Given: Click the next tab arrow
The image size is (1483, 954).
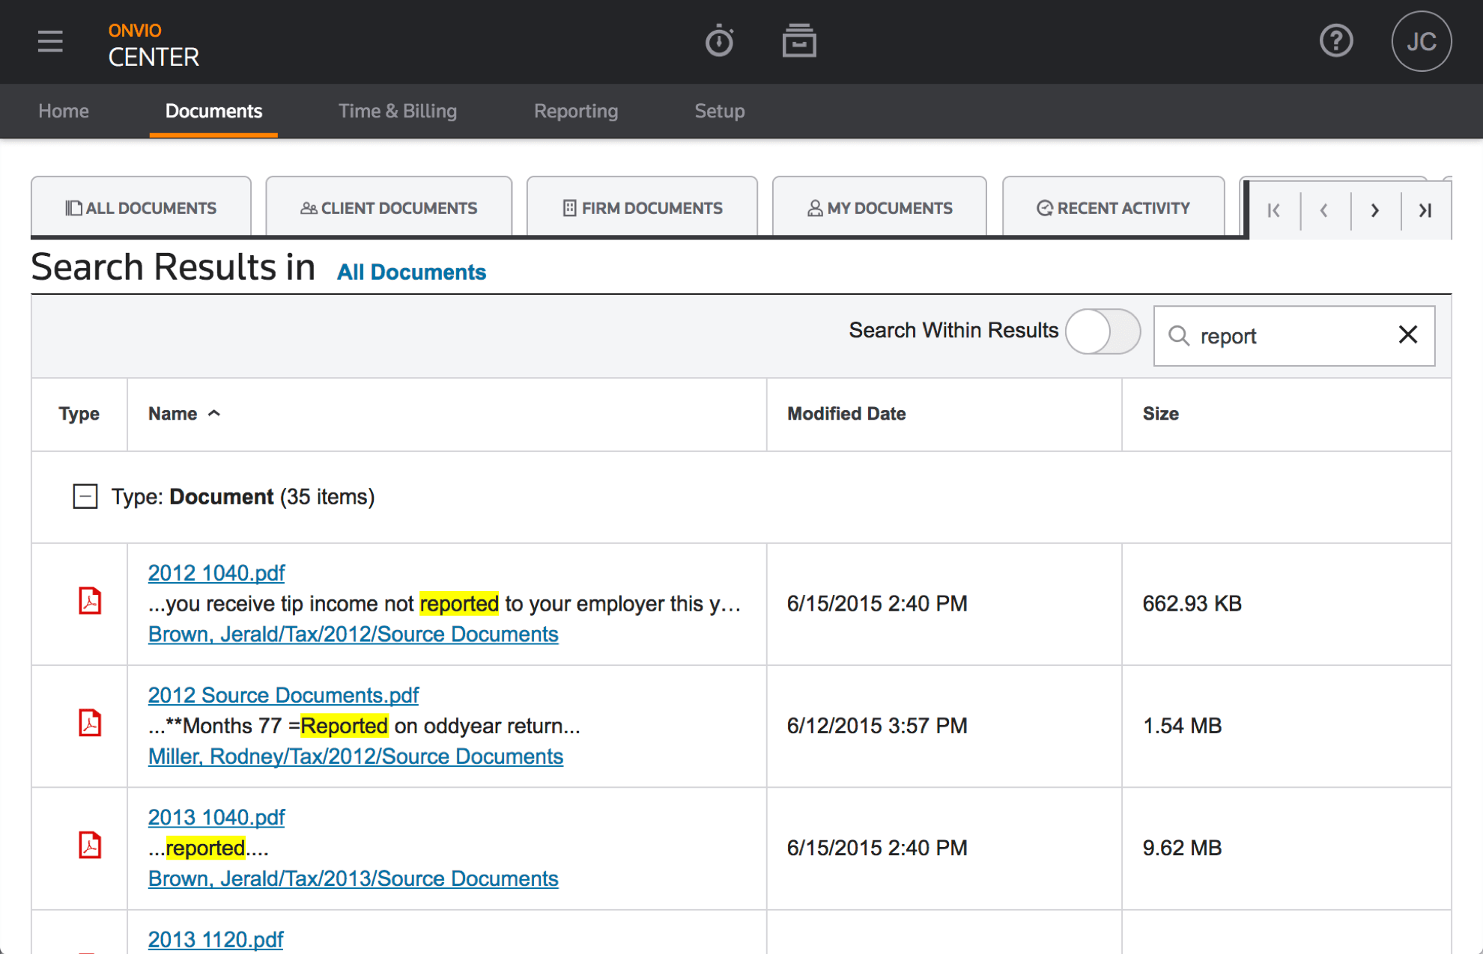Looking at the screenshot, I should click(1375, 210).
